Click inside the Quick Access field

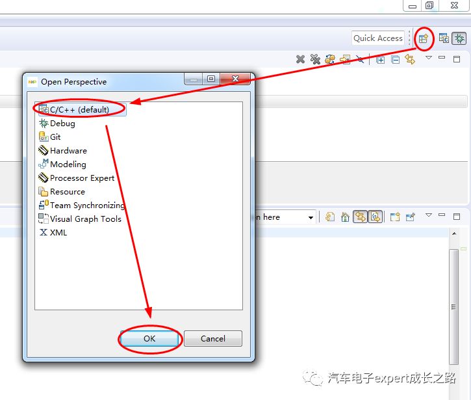(377, 38)
